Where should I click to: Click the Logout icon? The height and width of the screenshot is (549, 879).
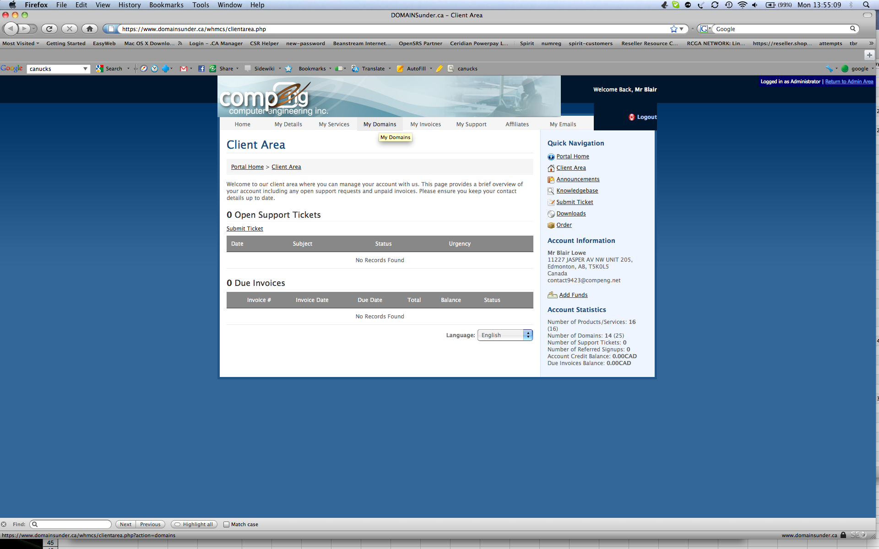(632, 117)
